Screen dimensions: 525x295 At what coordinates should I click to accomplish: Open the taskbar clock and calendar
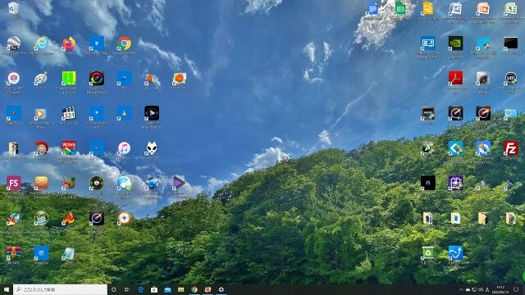coord(500,289)
